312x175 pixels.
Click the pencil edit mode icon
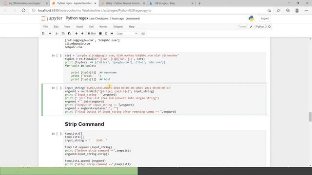251,27
